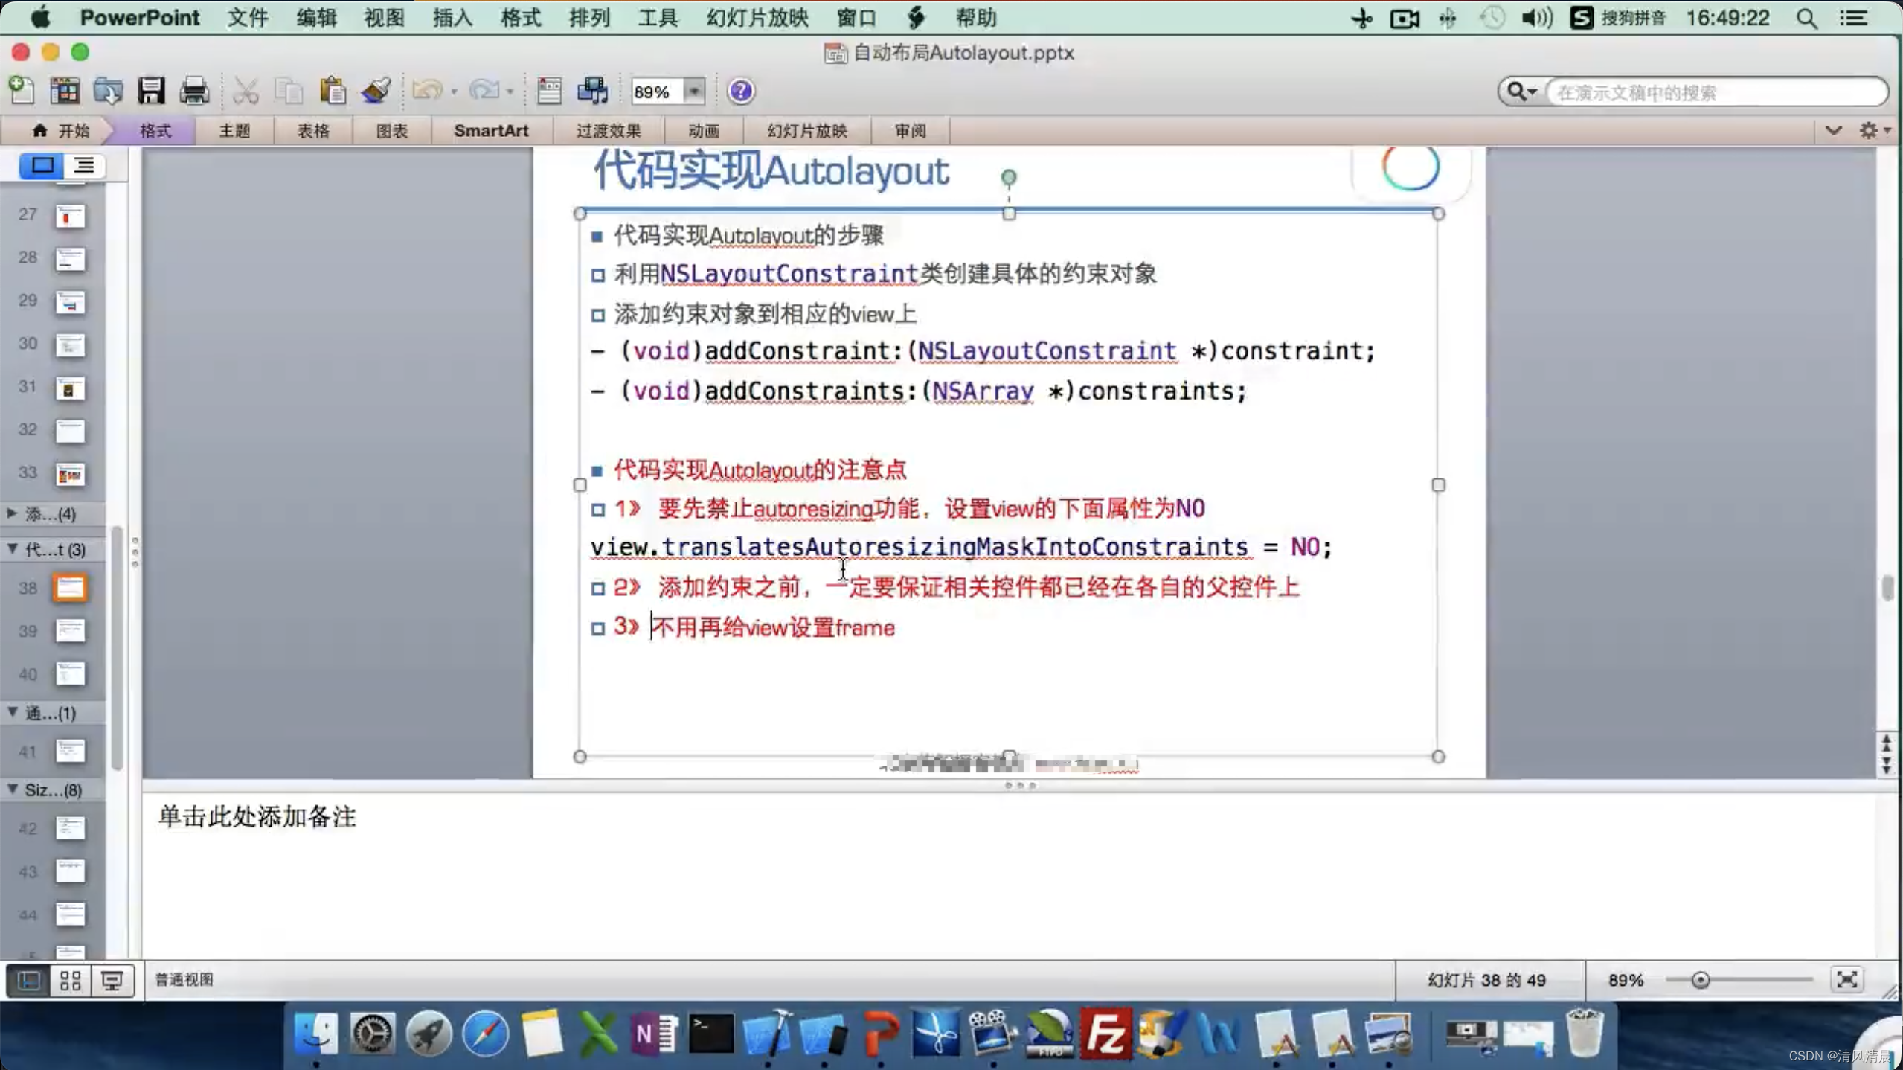Screen dimensions: 1903x1070
Task: Click slide 38 thumbnail in panel
Action: pyautogui.click(x=72, y=586)
